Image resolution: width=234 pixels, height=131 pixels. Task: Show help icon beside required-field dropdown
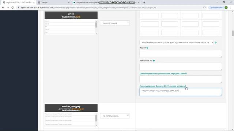tap(216, 43)
